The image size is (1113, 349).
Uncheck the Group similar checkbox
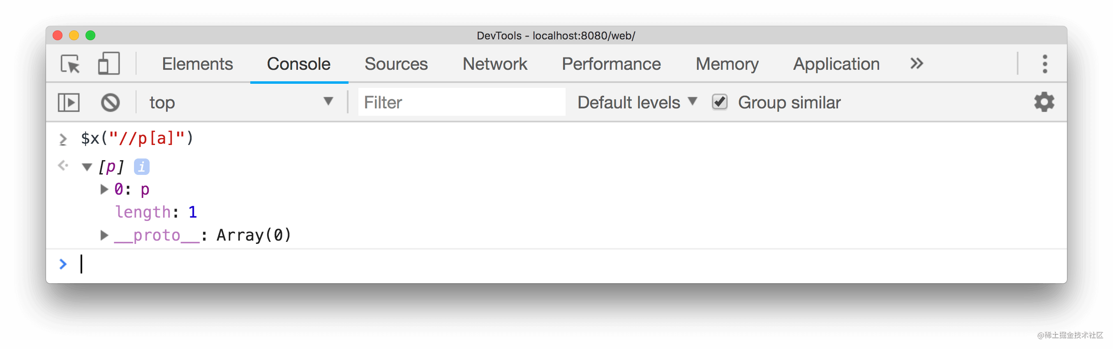coord(719,102)
